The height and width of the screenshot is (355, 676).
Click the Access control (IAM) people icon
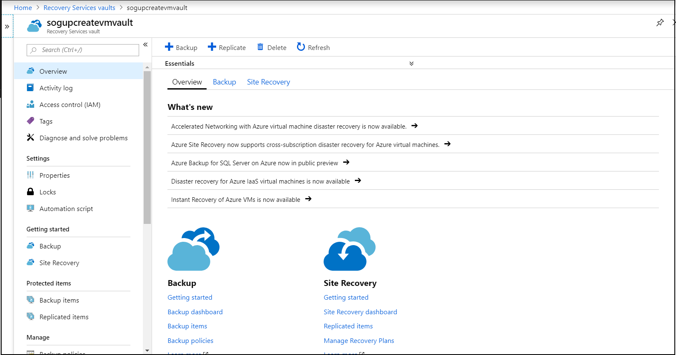click(30, 104)
